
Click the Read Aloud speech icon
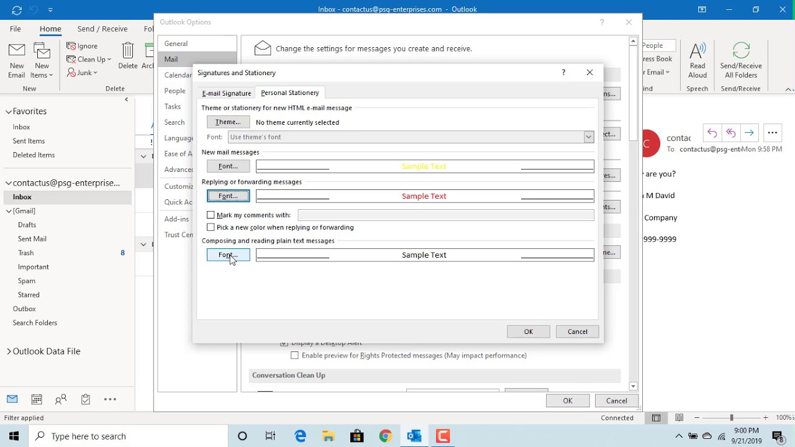(697, 51)
